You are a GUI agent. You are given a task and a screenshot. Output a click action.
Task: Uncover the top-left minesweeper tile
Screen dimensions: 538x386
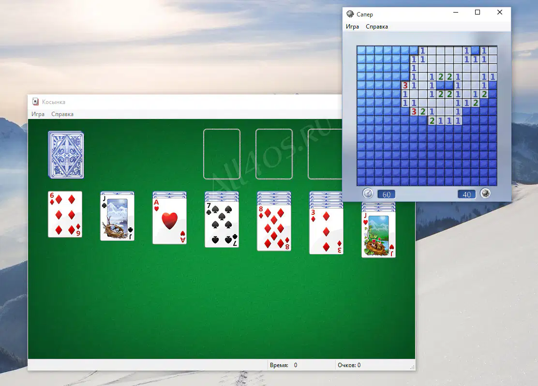click(361, 50)
